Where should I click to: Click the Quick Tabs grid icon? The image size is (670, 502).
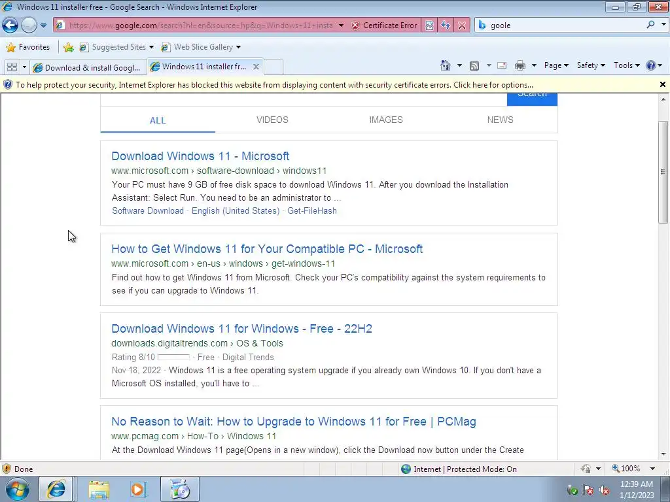12,67
